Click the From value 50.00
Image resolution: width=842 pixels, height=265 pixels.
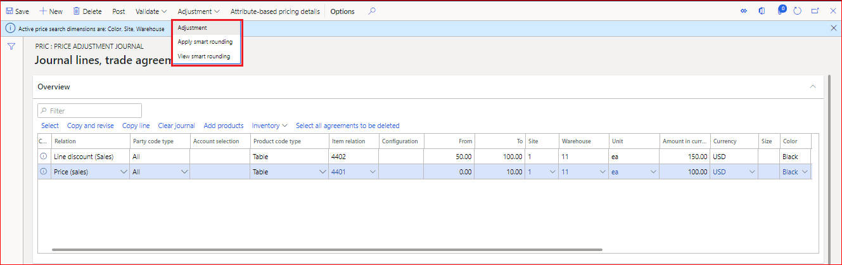click(x=449, y=156)
